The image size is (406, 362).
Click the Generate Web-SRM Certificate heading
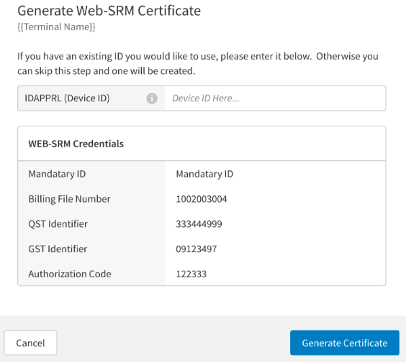point(109,11)
